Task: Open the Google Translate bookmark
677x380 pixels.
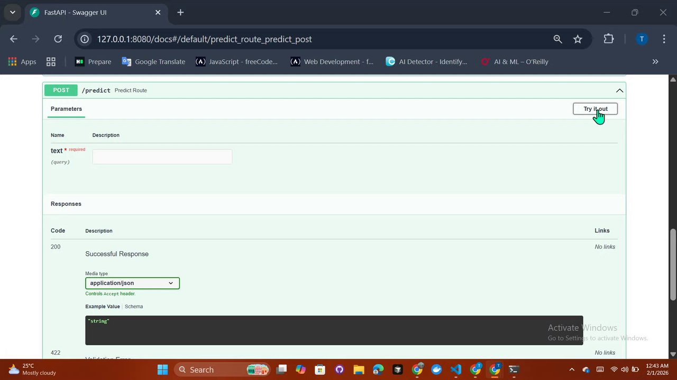Action: coord(153,62)
